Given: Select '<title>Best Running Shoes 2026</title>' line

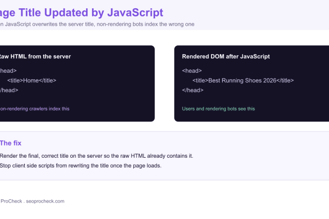Looking at the screenshot, I should pos(243,80).
